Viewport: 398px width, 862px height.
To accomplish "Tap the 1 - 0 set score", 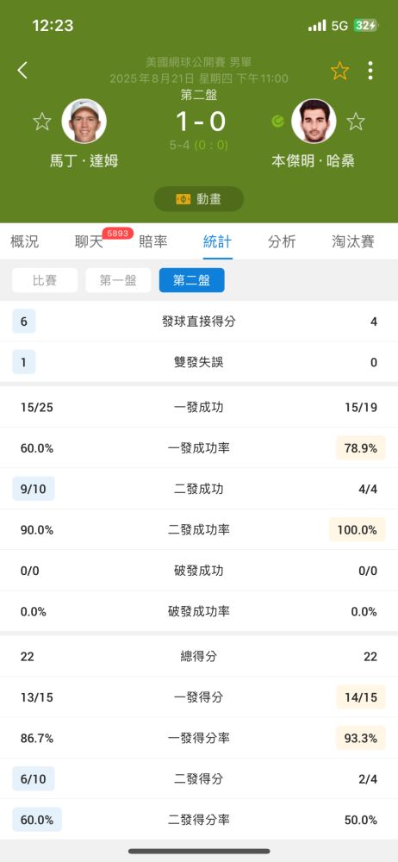I will (x=201, y=122).
